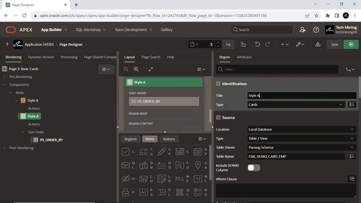Redo the last change

(x=267, y=45)
